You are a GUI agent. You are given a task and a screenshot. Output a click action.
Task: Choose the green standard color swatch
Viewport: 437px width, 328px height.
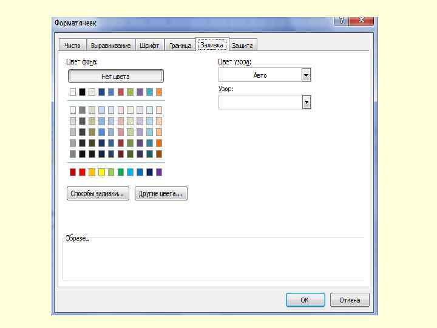click(x=121, y=172)
